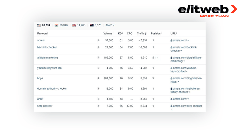Sort by the KD column header
This screenshot has width=240, height=134.
pyautogui.click(x=120, y=33)
